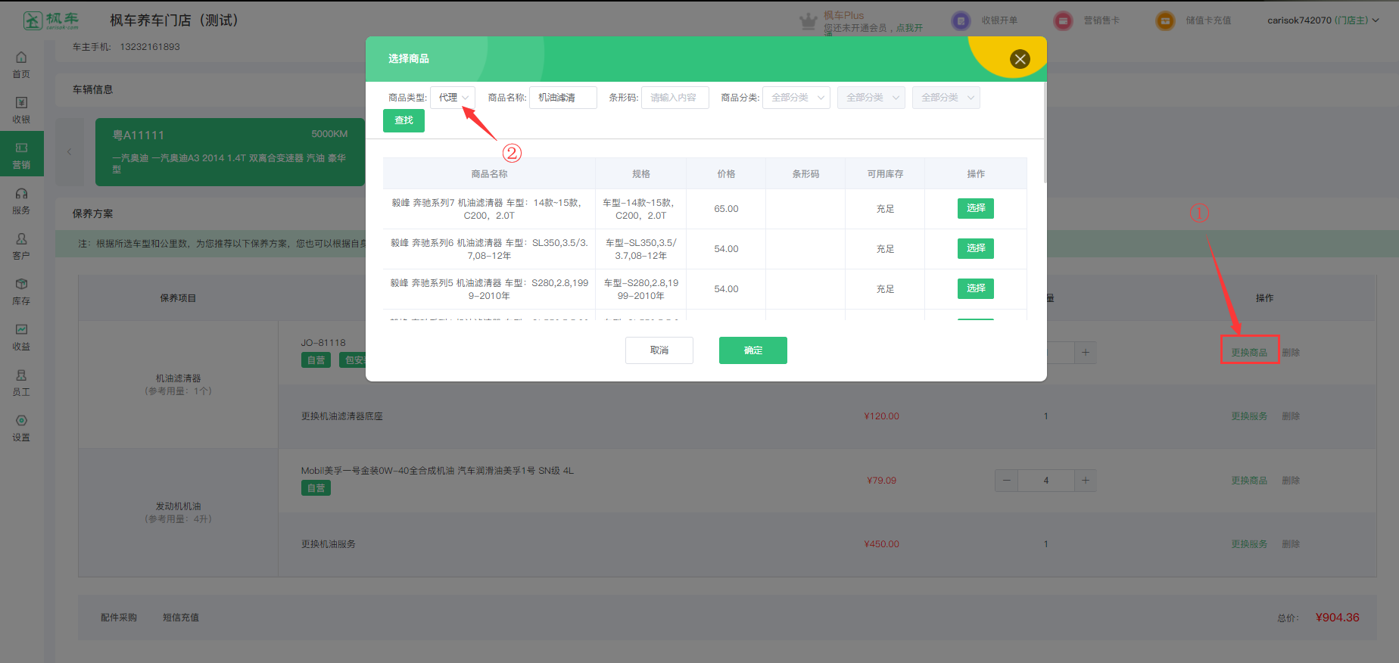
Task: Click 规格 cell 车型-SL350,3.5/3.7,08-12年
Action: point(641,249)
